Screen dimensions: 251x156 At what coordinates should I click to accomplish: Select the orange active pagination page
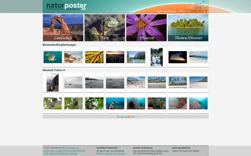129,117
